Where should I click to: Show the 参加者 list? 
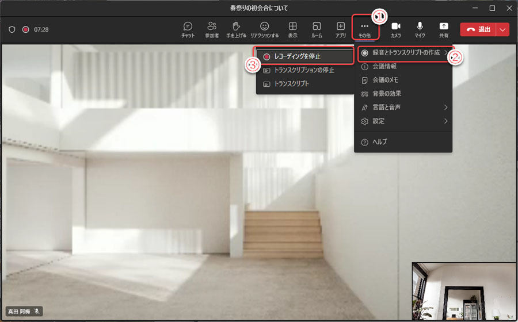(212, 30)
